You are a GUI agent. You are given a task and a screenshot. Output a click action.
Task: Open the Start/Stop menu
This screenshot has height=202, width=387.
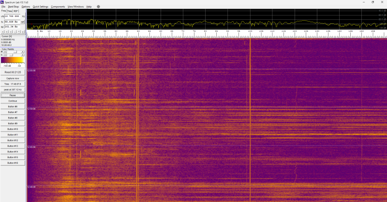(14, 7)
